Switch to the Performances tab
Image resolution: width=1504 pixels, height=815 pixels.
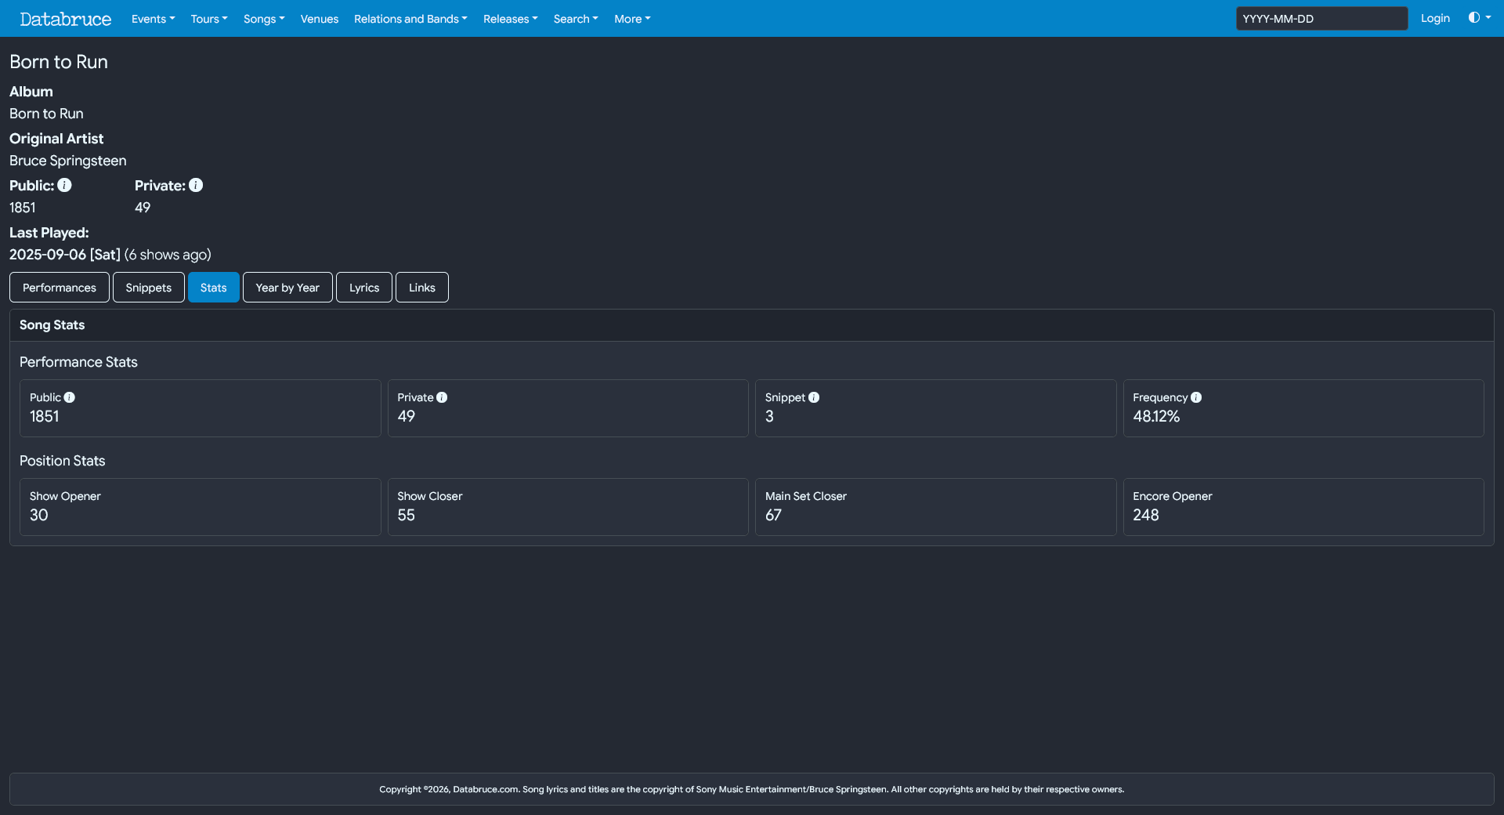(x=60, y=288)
